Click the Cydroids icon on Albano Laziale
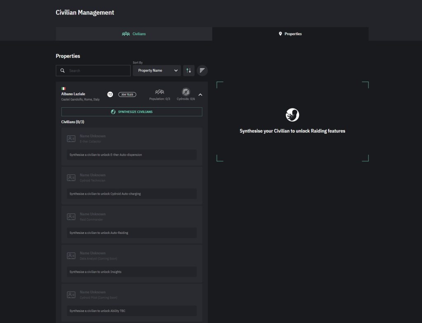Image resolution: width=422 pixels, height=323 pixels. tap(186, 92)
